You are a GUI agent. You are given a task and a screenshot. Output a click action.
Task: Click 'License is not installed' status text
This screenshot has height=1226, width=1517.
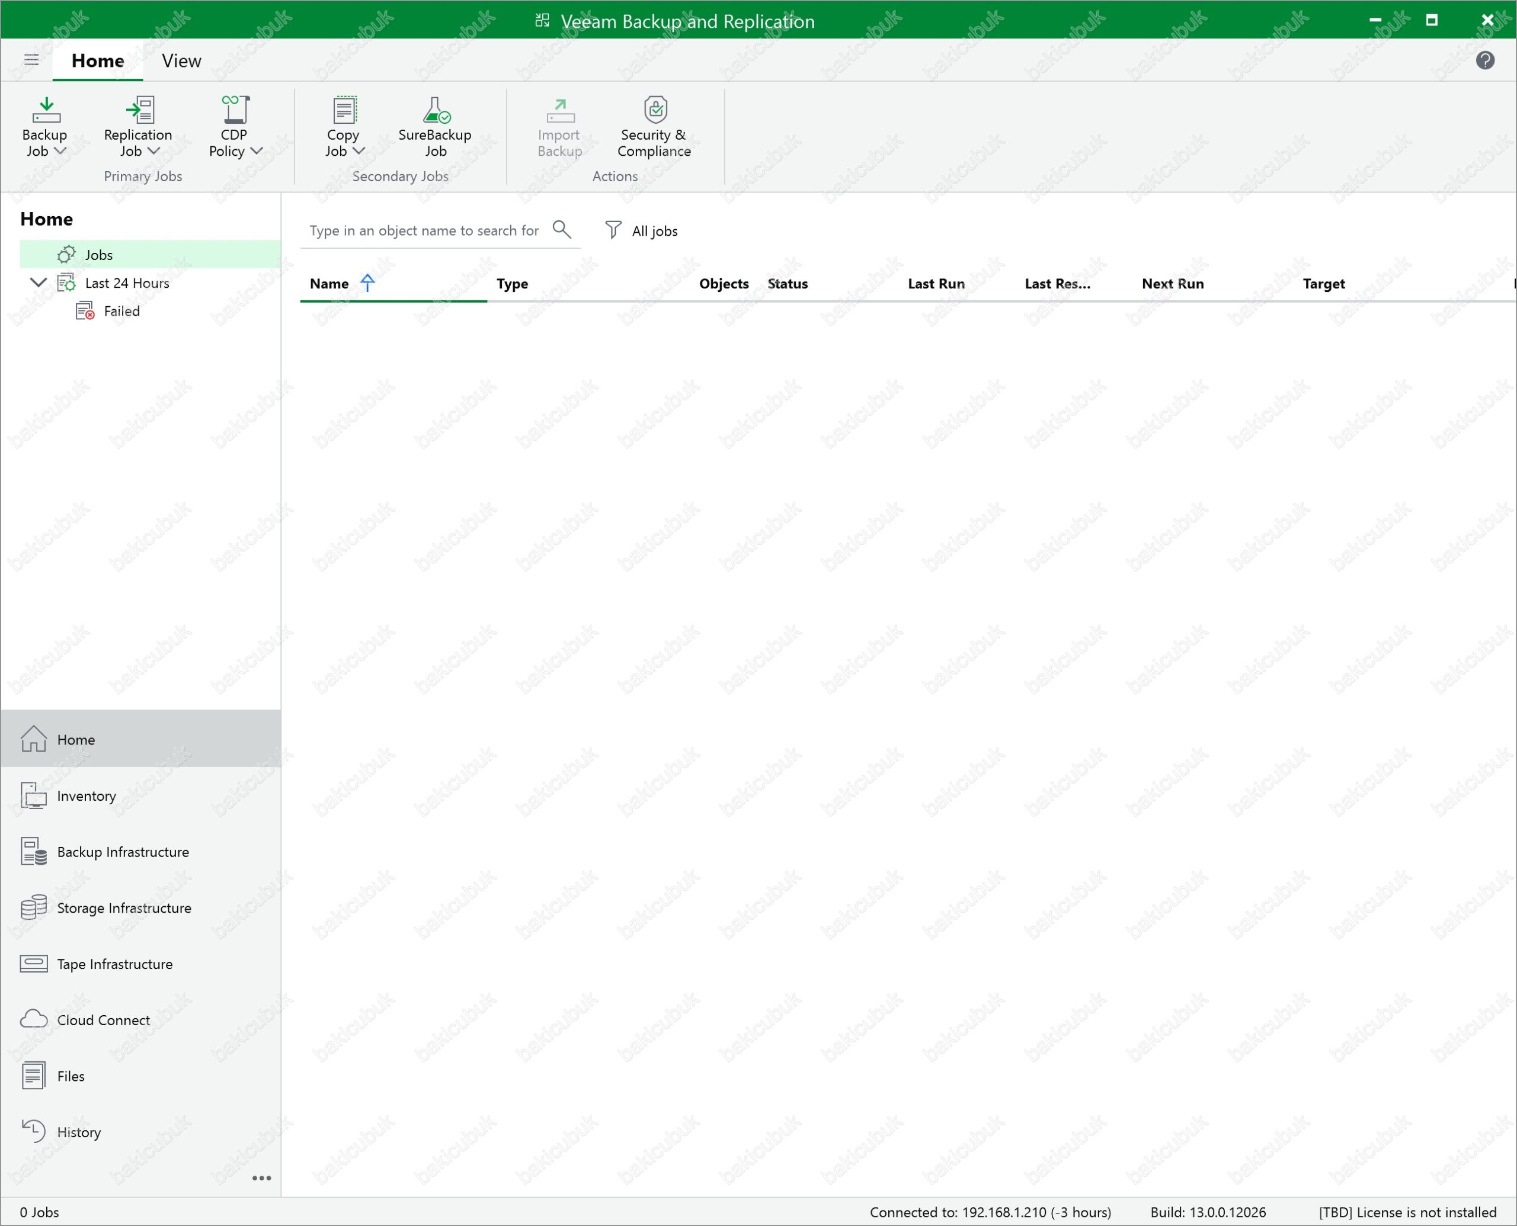pos(1407,1212)
